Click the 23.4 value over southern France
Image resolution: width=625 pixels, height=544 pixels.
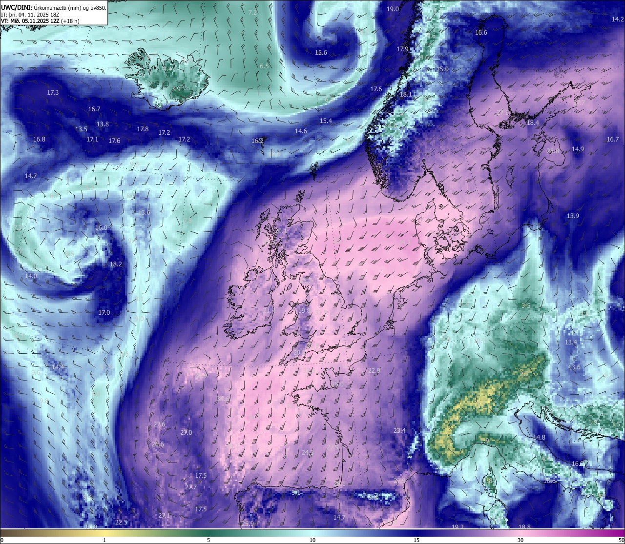pyautogui.click(x=399, y=431)
